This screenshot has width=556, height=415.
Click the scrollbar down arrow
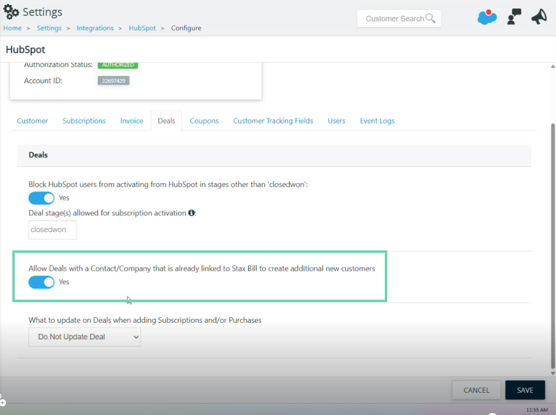[x=553, y=373]
